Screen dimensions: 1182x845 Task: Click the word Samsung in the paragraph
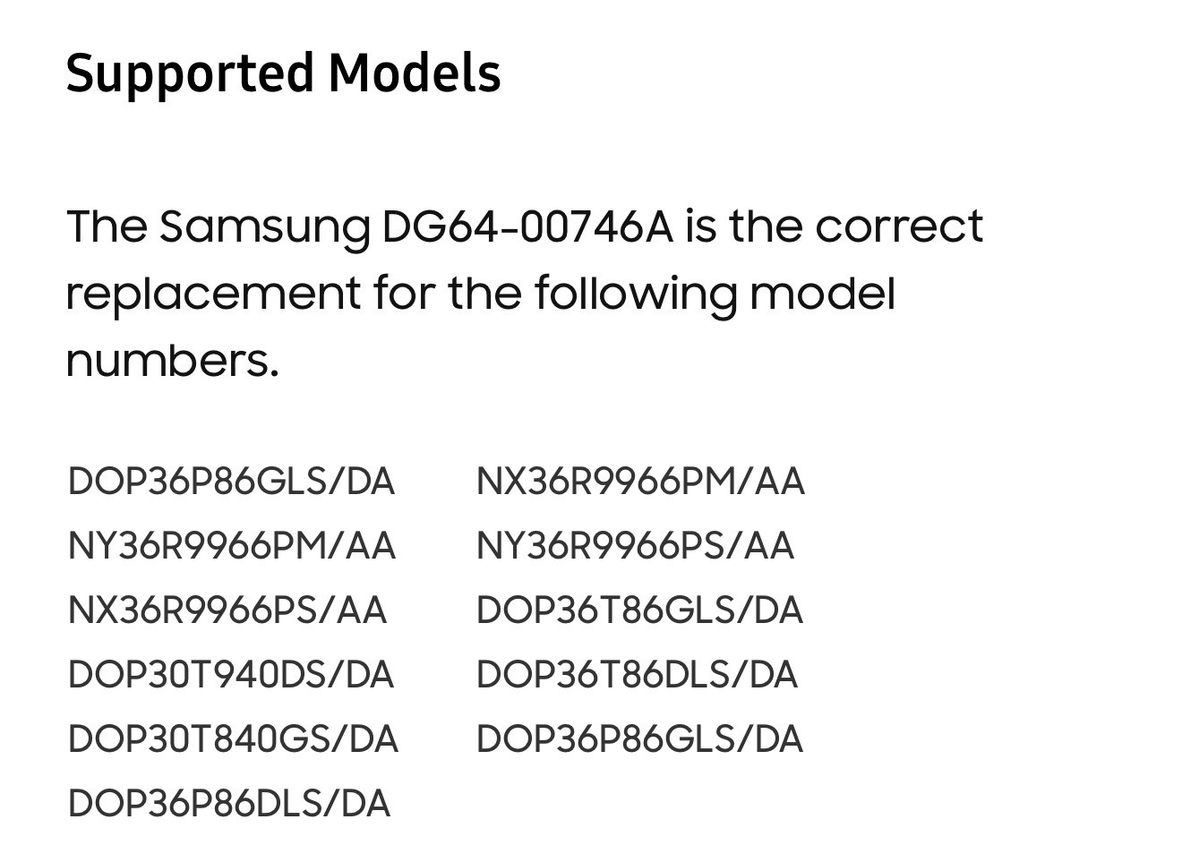(264, 228)
